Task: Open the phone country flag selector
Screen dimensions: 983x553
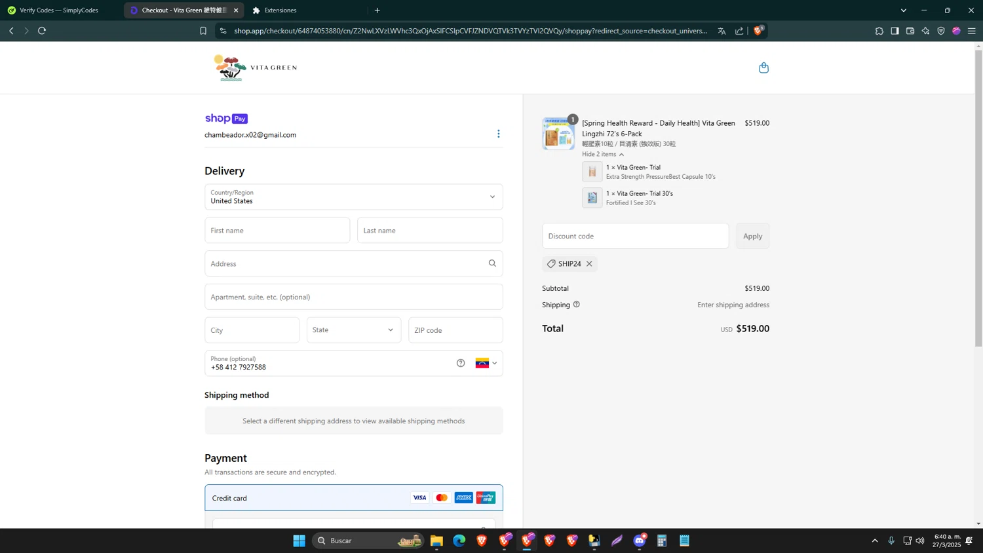Action: 486,363
